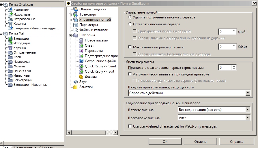The width and height of the screenshot is (258, 148).
Task: Switch to the Не прочитано tab
Action: click(25, 147)
